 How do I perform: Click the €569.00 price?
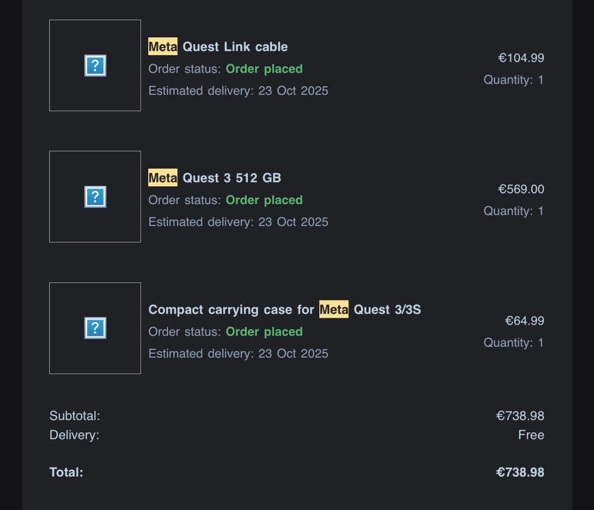click(x=521, y=189)
